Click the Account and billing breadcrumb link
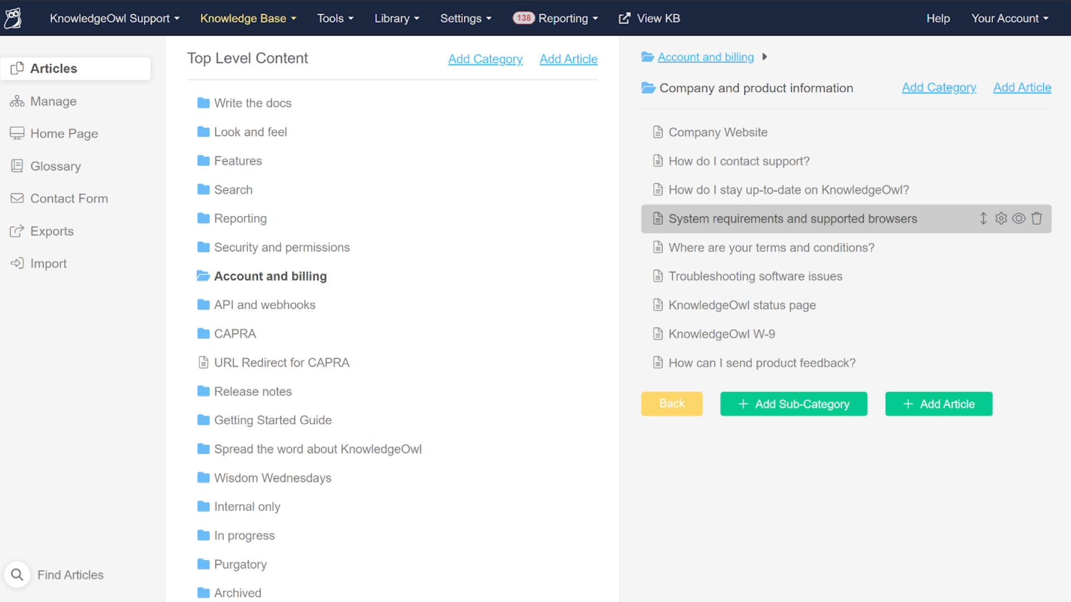Image resolution: width=1071 pixels, height=602 pixels. pyautogui.click(x=706, y=57)
